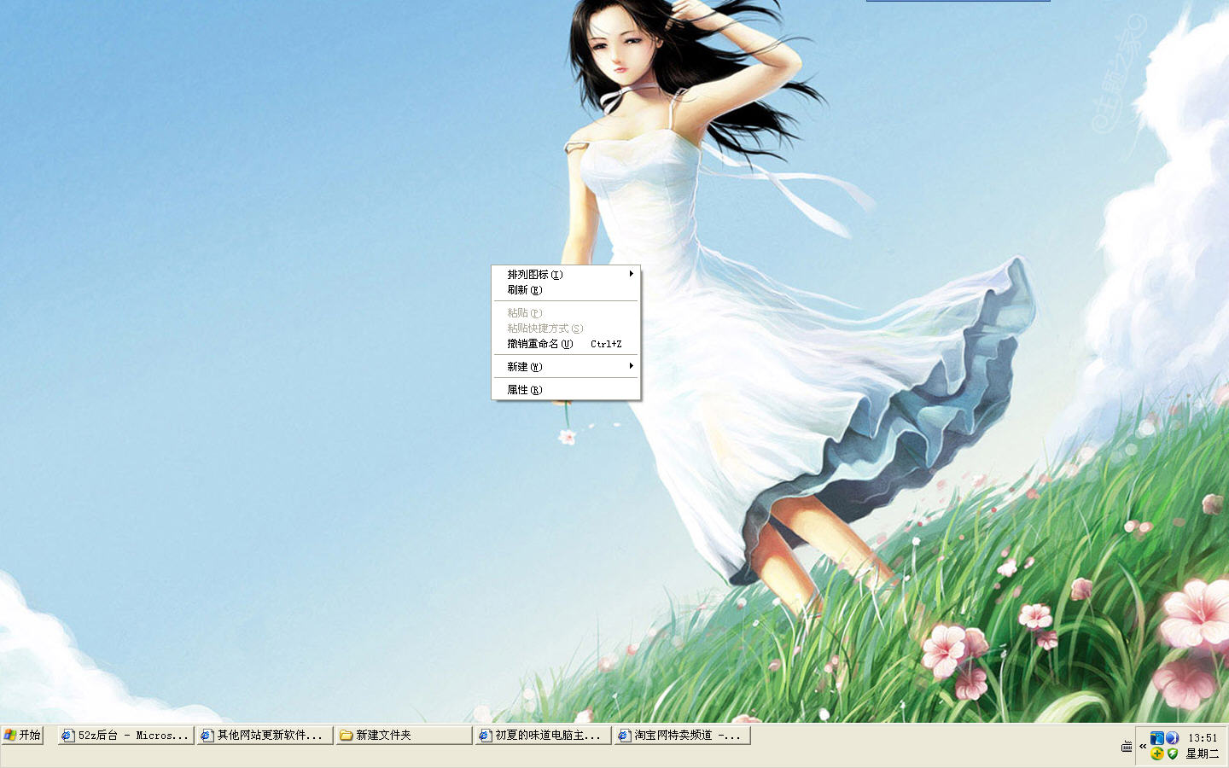Click the keyboard input method icon
This screenshot has height=768, width=1229.
point(1127,746)
